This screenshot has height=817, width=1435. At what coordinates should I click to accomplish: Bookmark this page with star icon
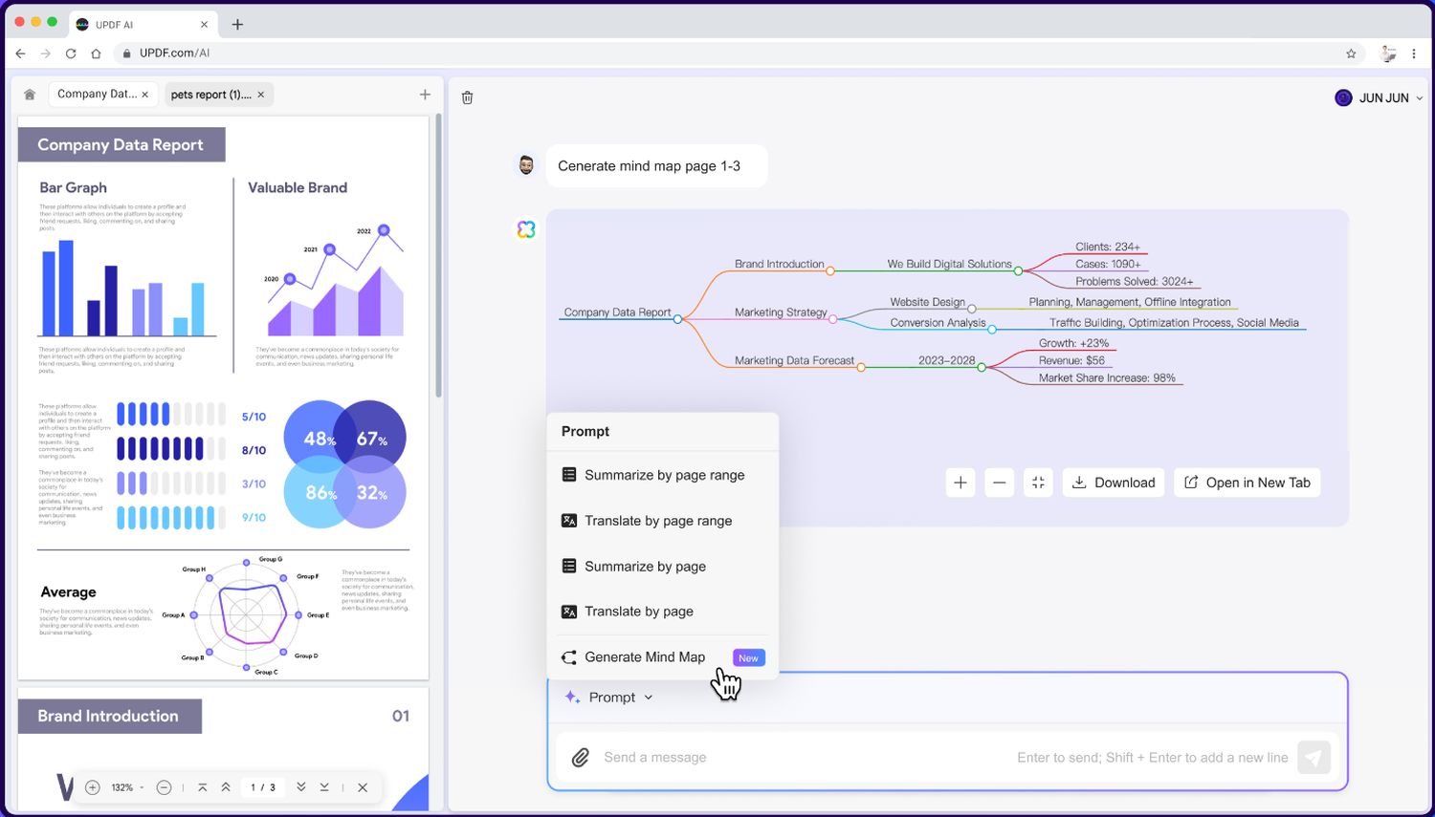point(1351,54)
